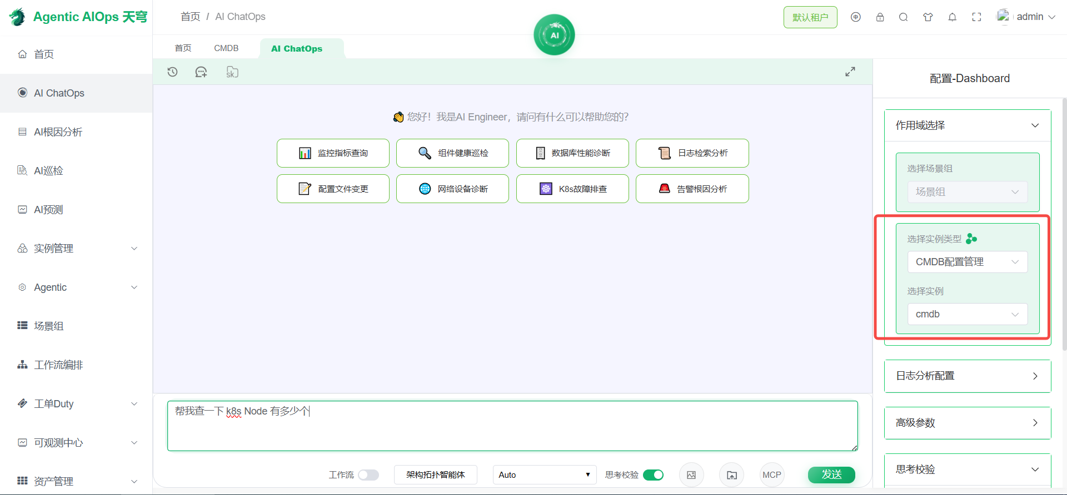The height and width of the screenshot is (495, 1067).
Task: Click the MCP round button
Action: (x=772, y=475)
